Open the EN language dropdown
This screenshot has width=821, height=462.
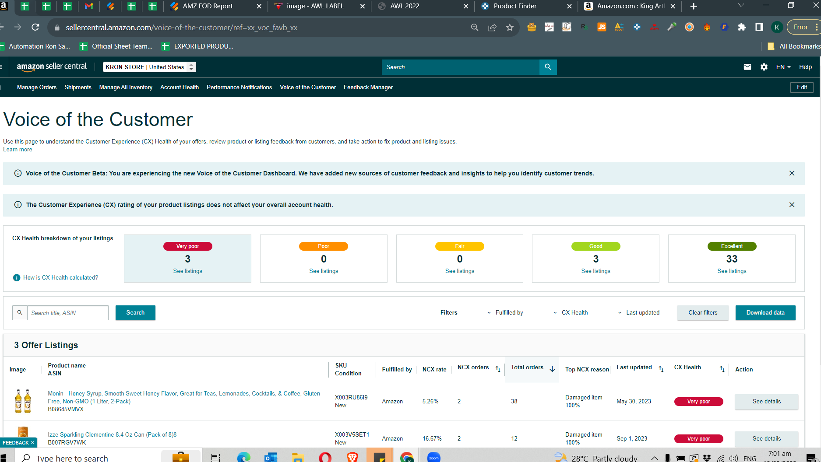pos(783,67)
